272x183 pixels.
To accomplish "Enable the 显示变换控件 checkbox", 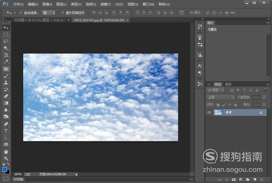I will tap(62, 13).
